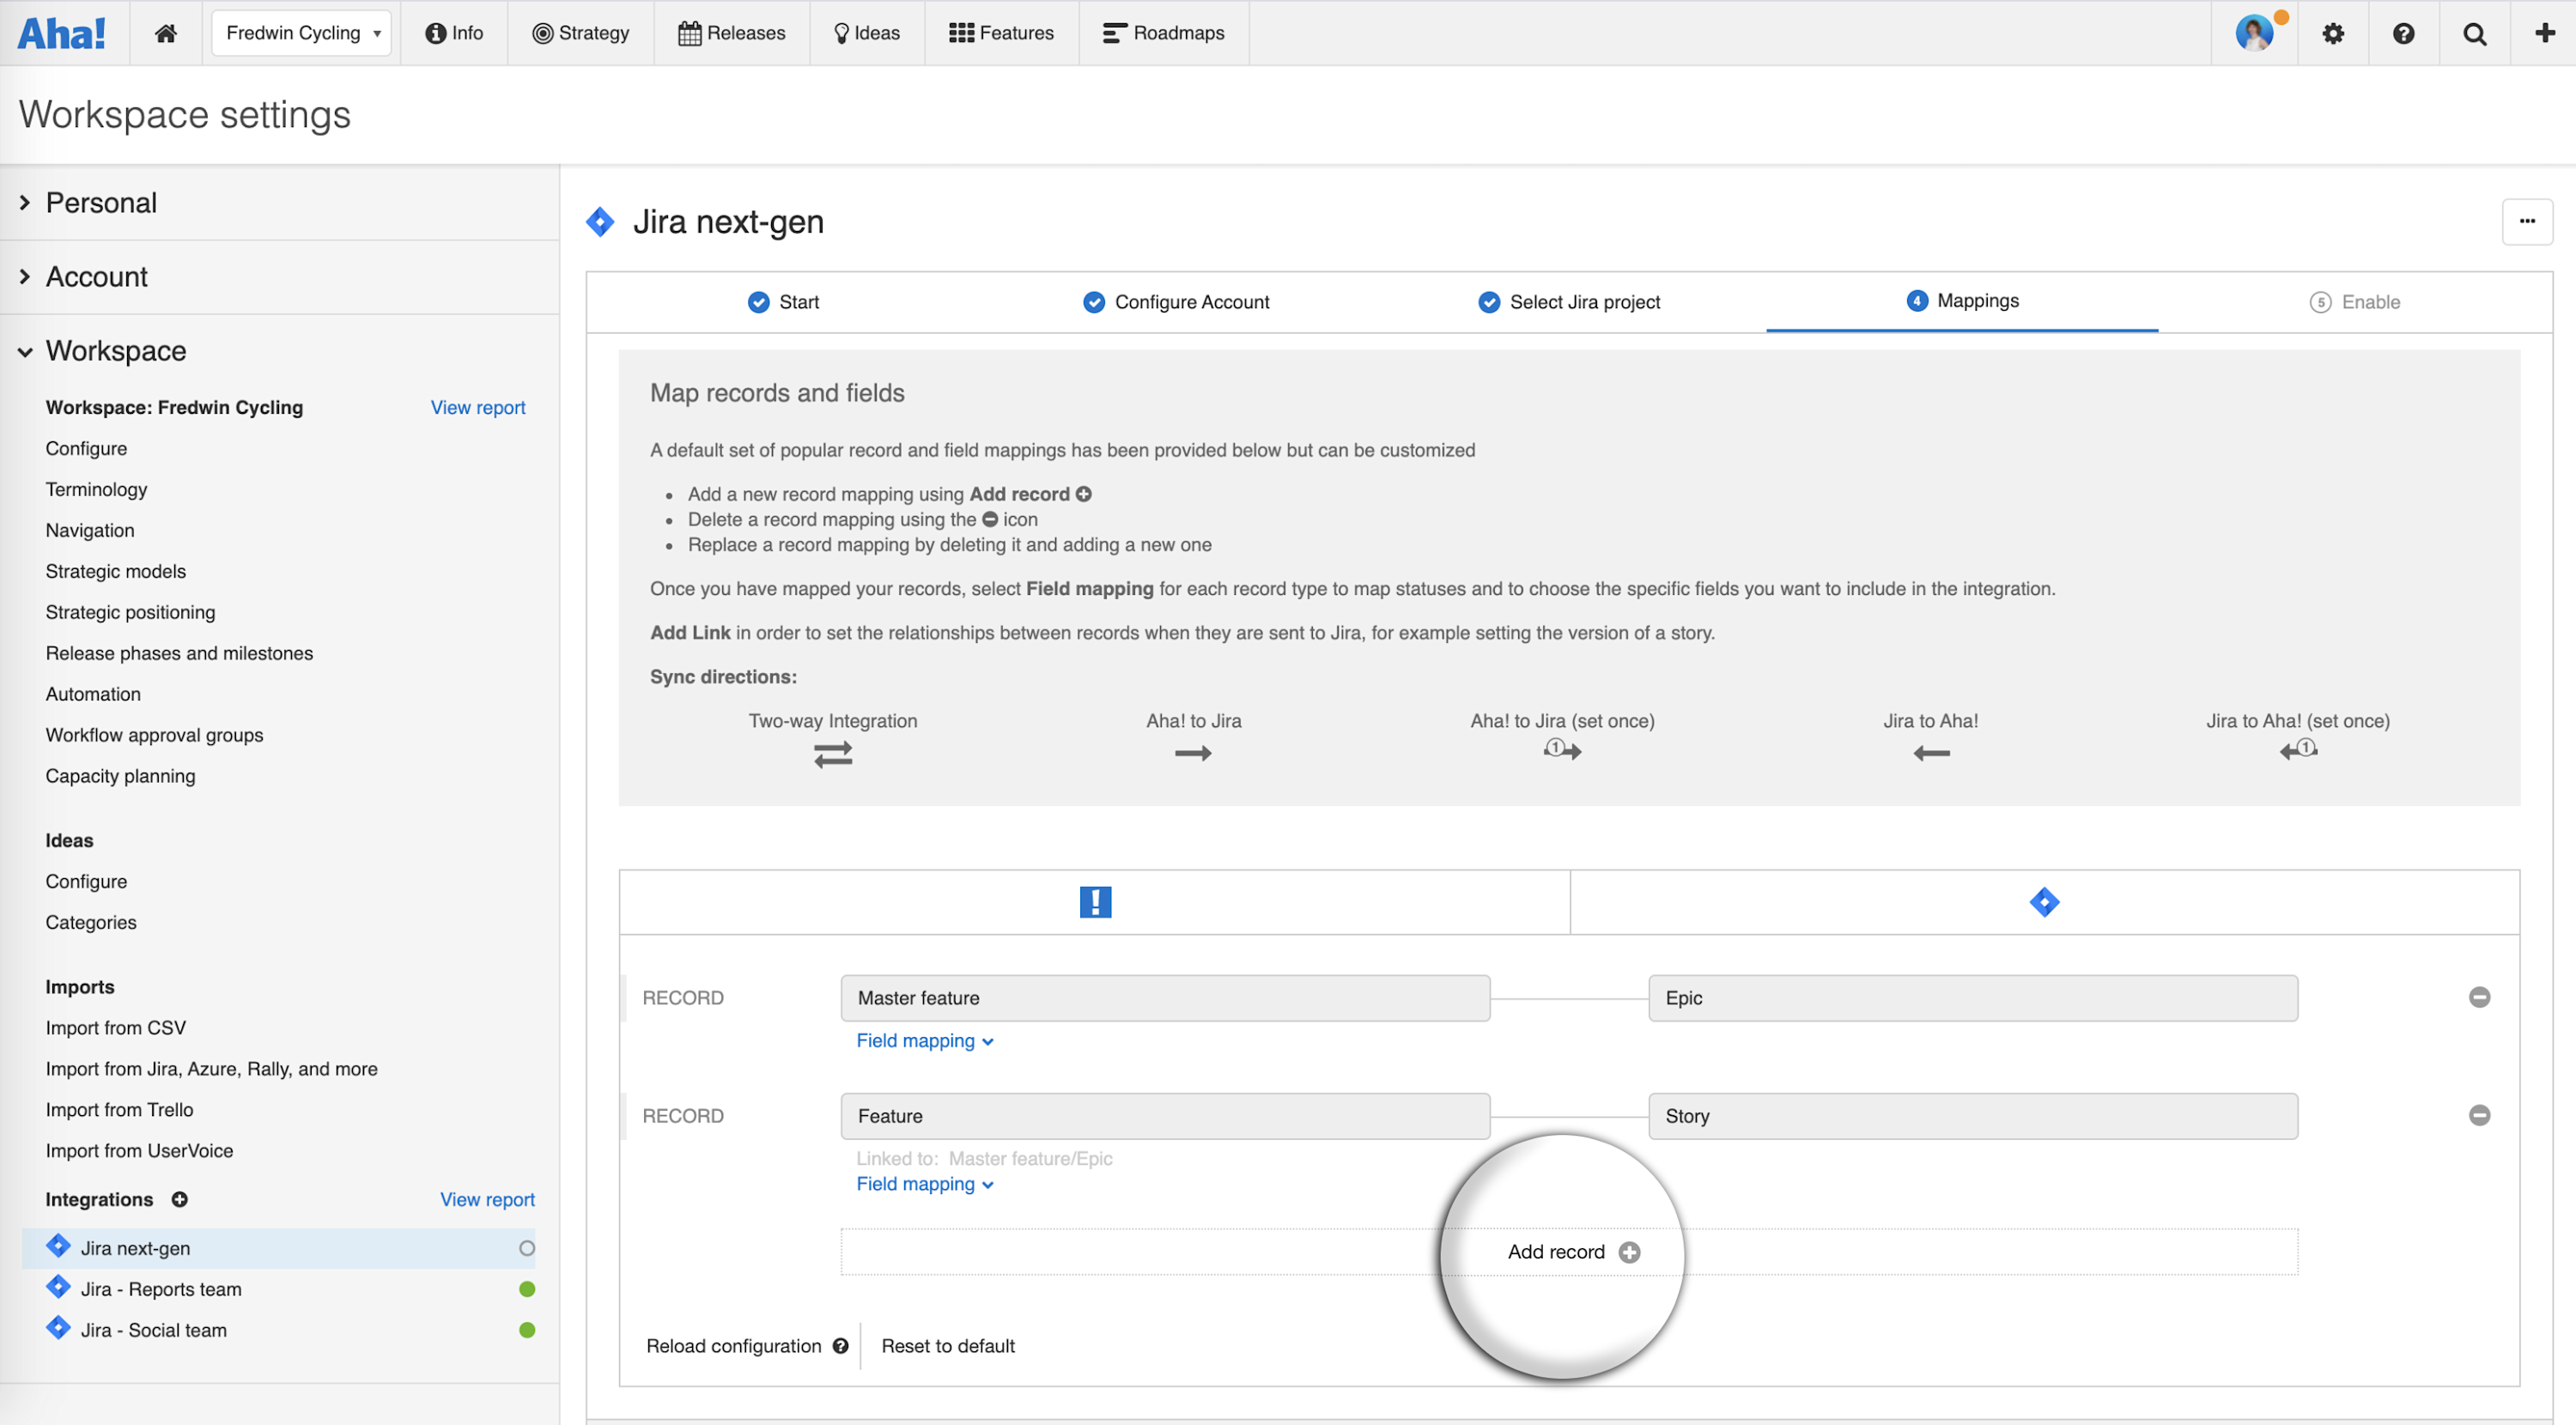Remove the Master feature to Epic mapping
2576x1425 pixels.
click(2481, 997)
